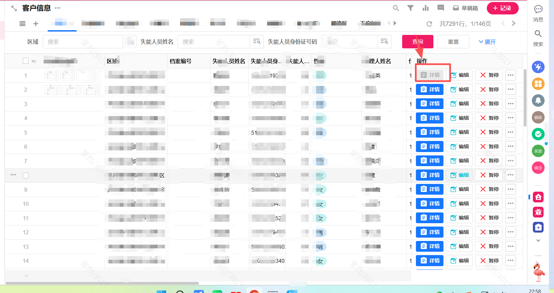The height and width of the screenshot is (293, 554).
Task: Open the 佩斯 avatar in the sidebar
Action: coord(538,117)
